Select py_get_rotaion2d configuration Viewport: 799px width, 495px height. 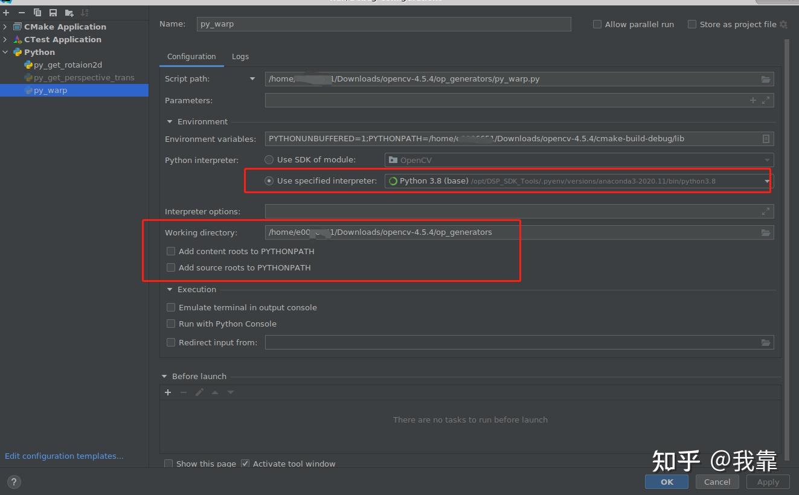(x=68, y=65)
